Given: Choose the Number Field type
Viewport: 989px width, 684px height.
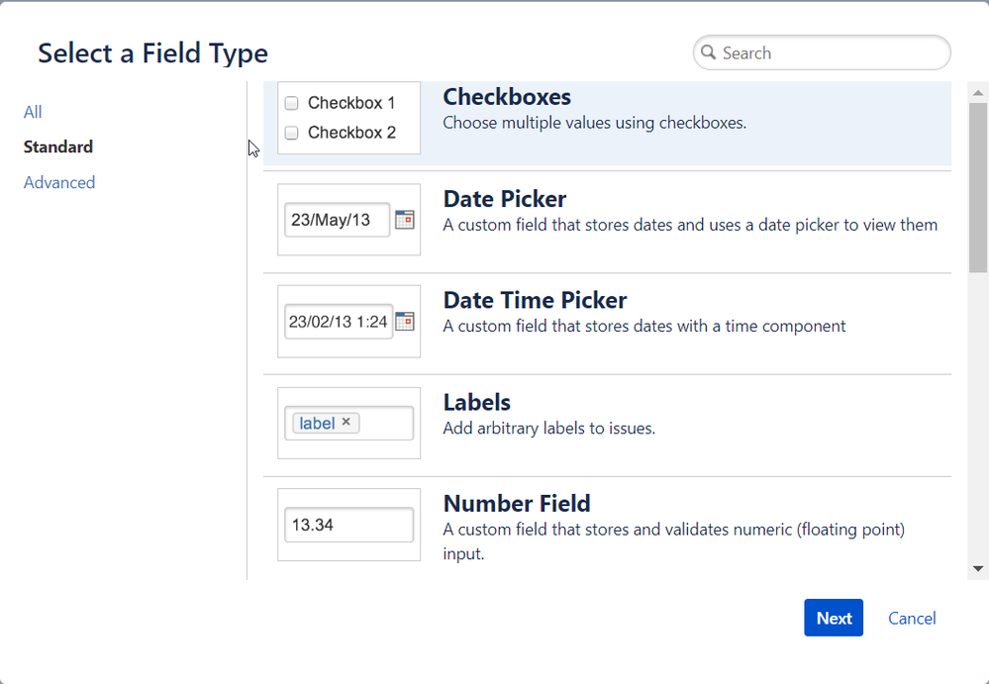Looking at the screenshot, I should [x=607, y=529].
